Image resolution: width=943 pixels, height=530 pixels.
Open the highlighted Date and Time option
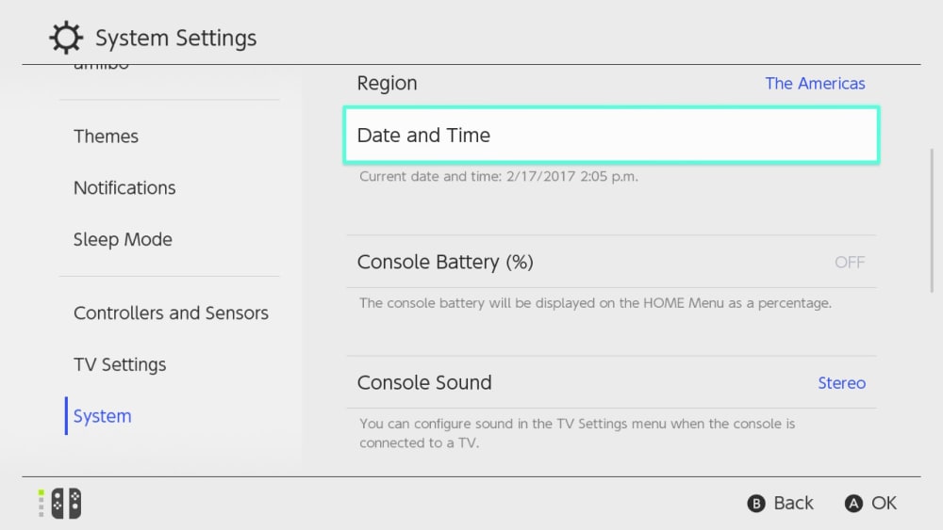611,135
